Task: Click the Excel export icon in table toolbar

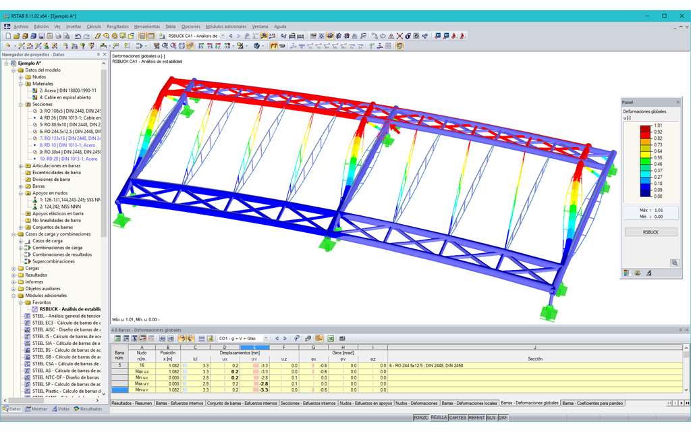Action: coord(331,339)
